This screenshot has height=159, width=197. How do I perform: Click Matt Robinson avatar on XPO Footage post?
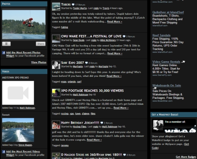[x=56, y=93]
